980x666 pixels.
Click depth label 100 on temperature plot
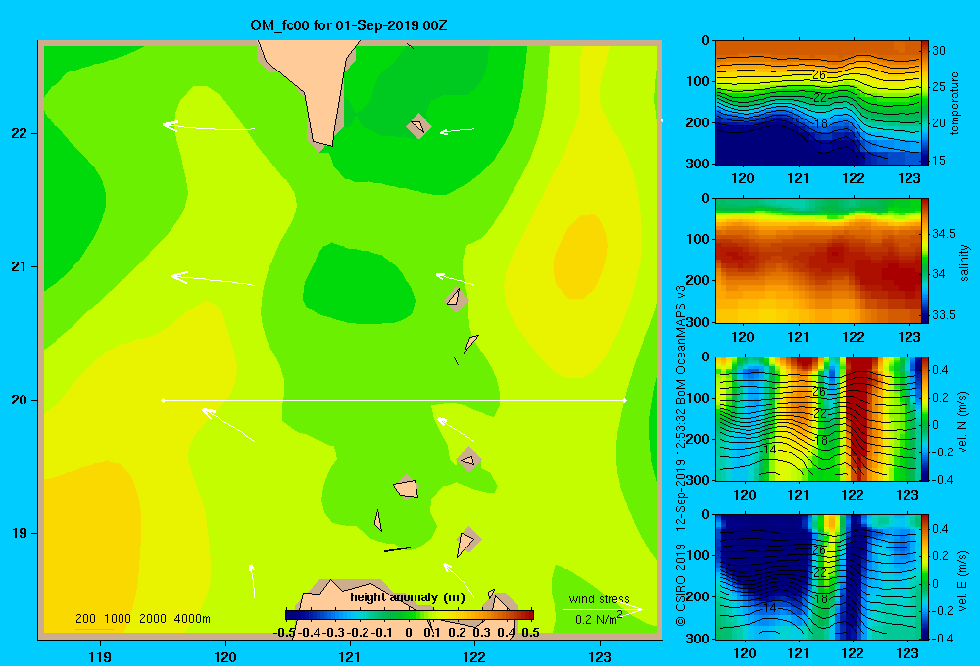click(696, 81)
